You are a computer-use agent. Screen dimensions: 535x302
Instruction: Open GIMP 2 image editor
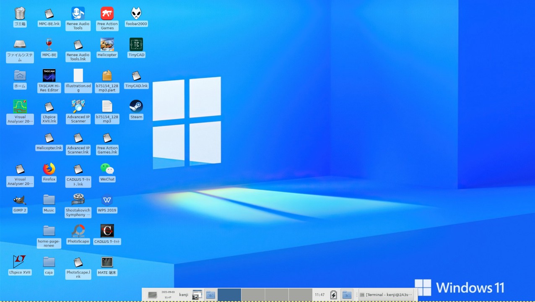tap(19, 200)
